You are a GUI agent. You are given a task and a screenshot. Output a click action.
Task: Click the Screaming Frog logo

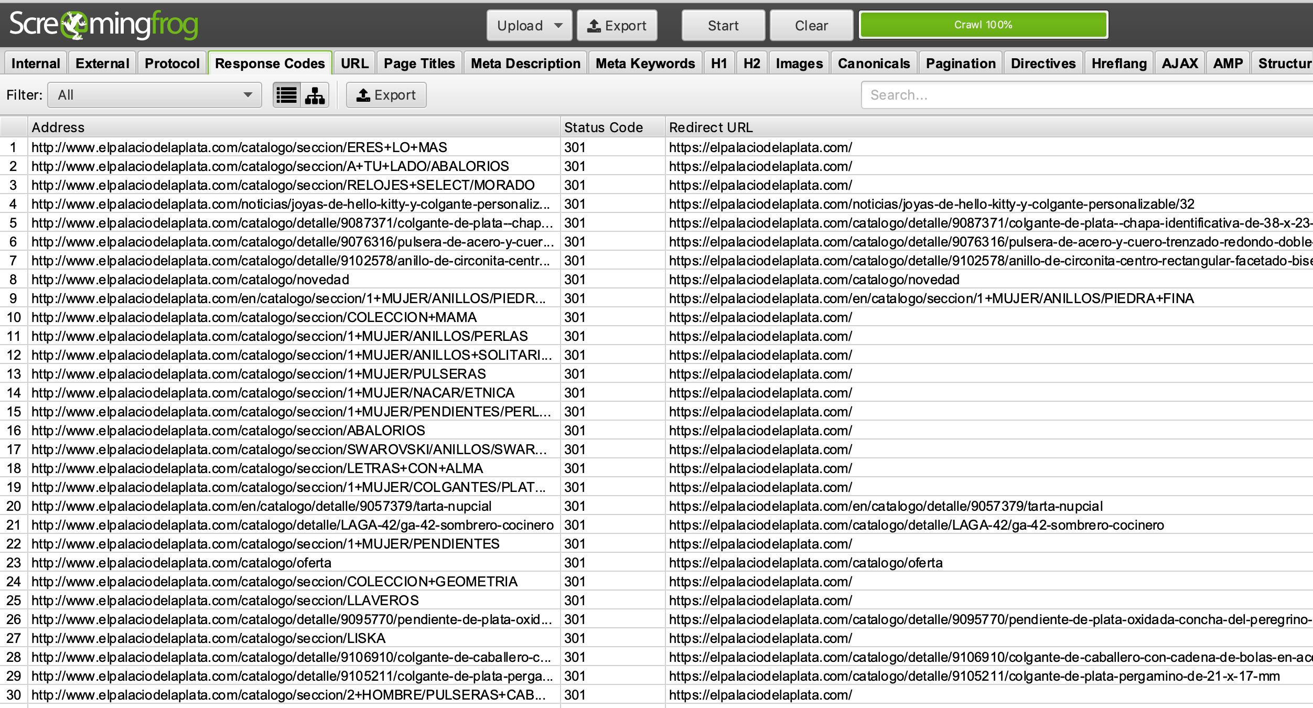point(104,25)
